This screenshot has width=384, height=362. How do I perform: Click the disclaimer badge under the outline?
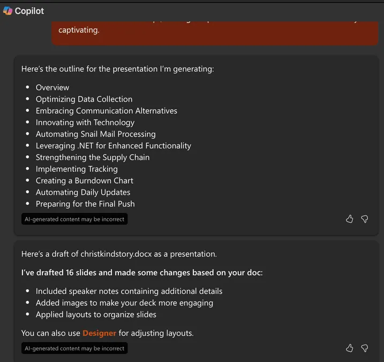pos(74,219)
